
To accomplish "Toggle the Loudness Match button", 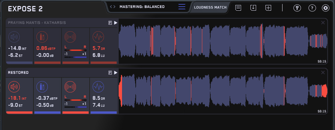I will [210, 7].
